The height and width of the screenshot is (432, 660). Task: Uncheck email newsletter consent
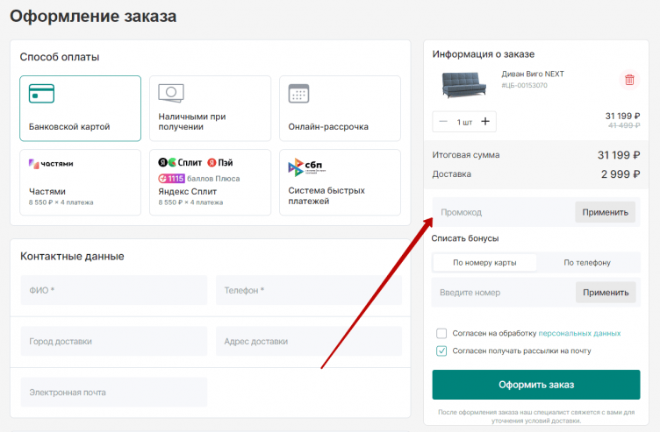(441, 351)
